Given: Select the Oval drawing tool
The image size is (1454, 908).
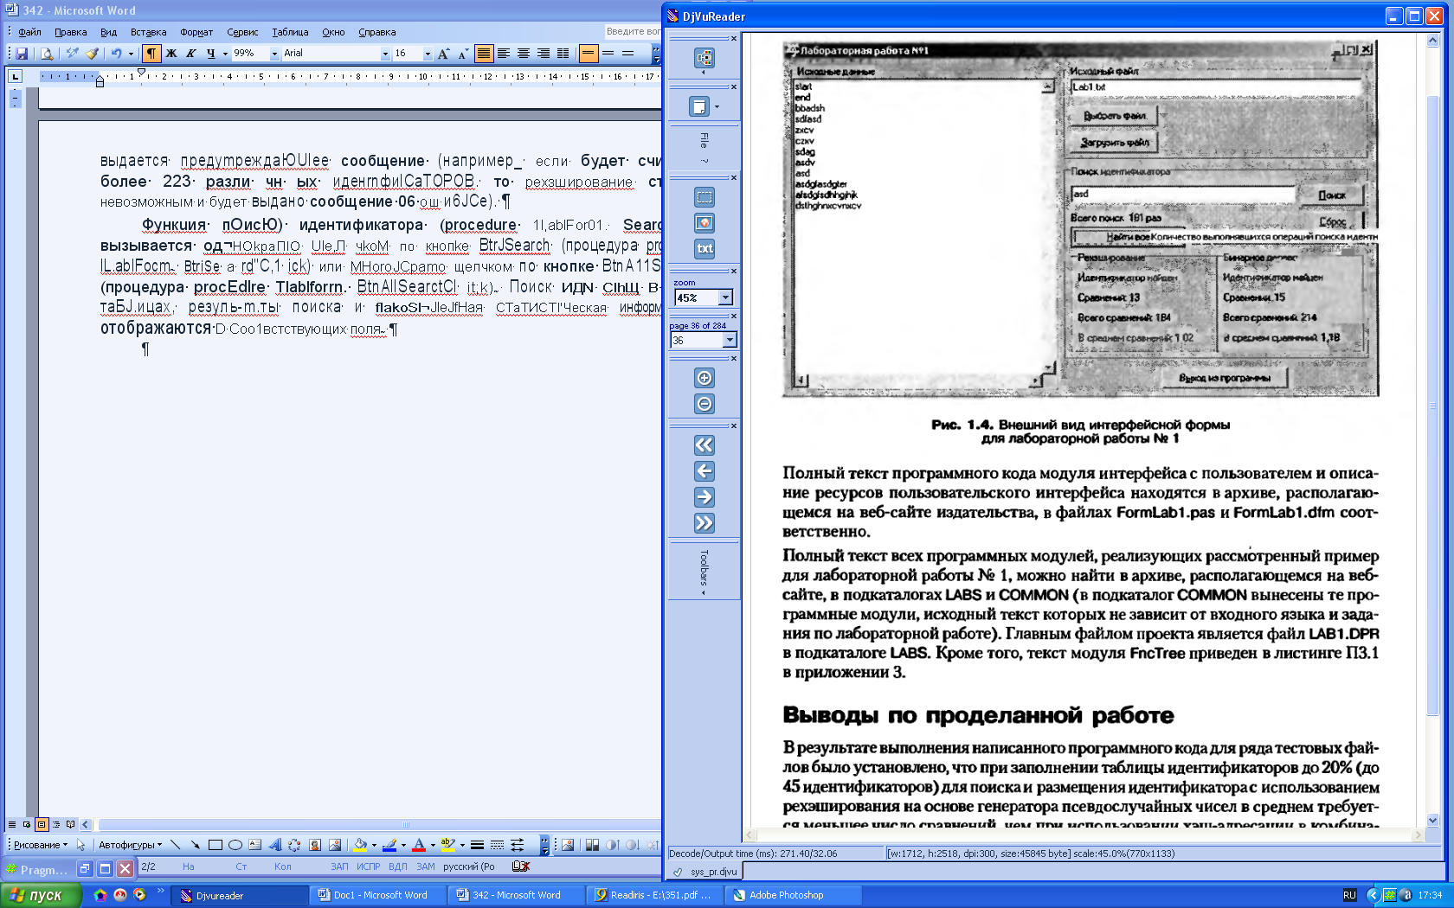Looking at the screenshot, I should (x=235, y=845).
